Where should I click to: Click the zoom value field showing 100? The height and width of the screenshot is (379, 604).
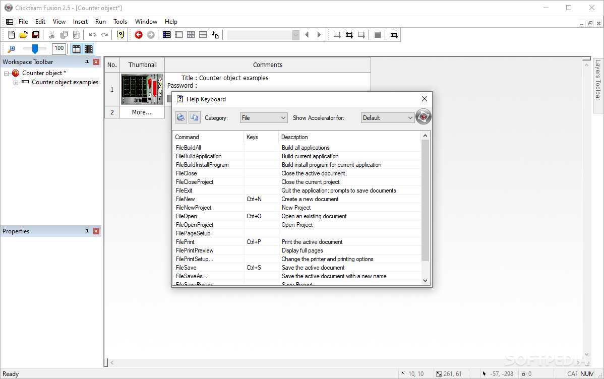tap(59, 48)
